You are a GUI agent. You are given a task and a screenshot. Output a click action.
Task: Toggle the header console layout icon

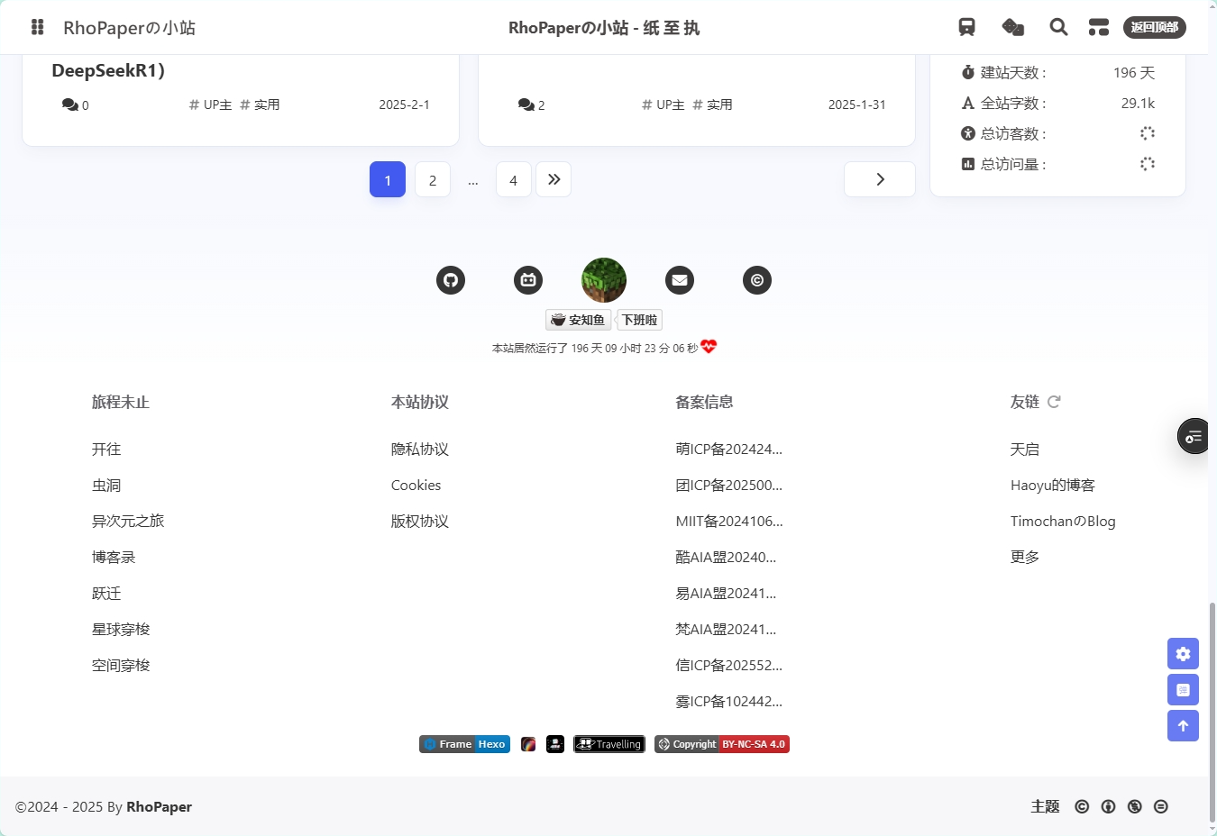1098,27
